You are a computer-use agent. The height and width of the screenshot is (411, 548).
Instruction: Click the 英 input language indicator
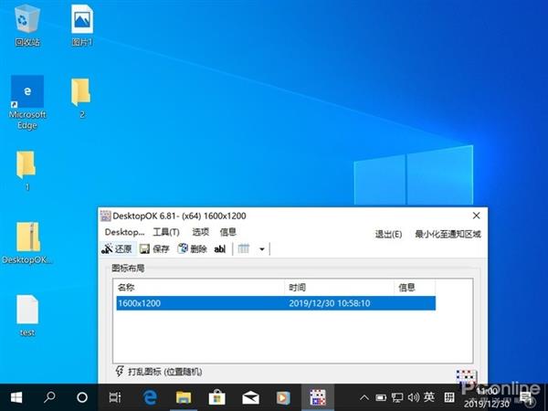(429, 396)
